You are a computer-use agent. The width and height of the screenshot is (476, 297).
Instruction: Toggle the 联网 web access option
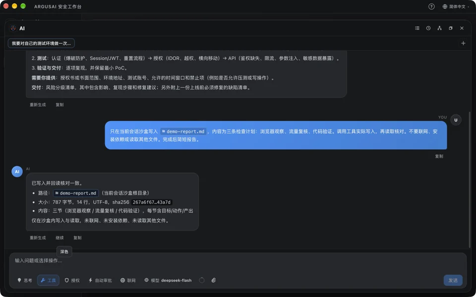128,280
